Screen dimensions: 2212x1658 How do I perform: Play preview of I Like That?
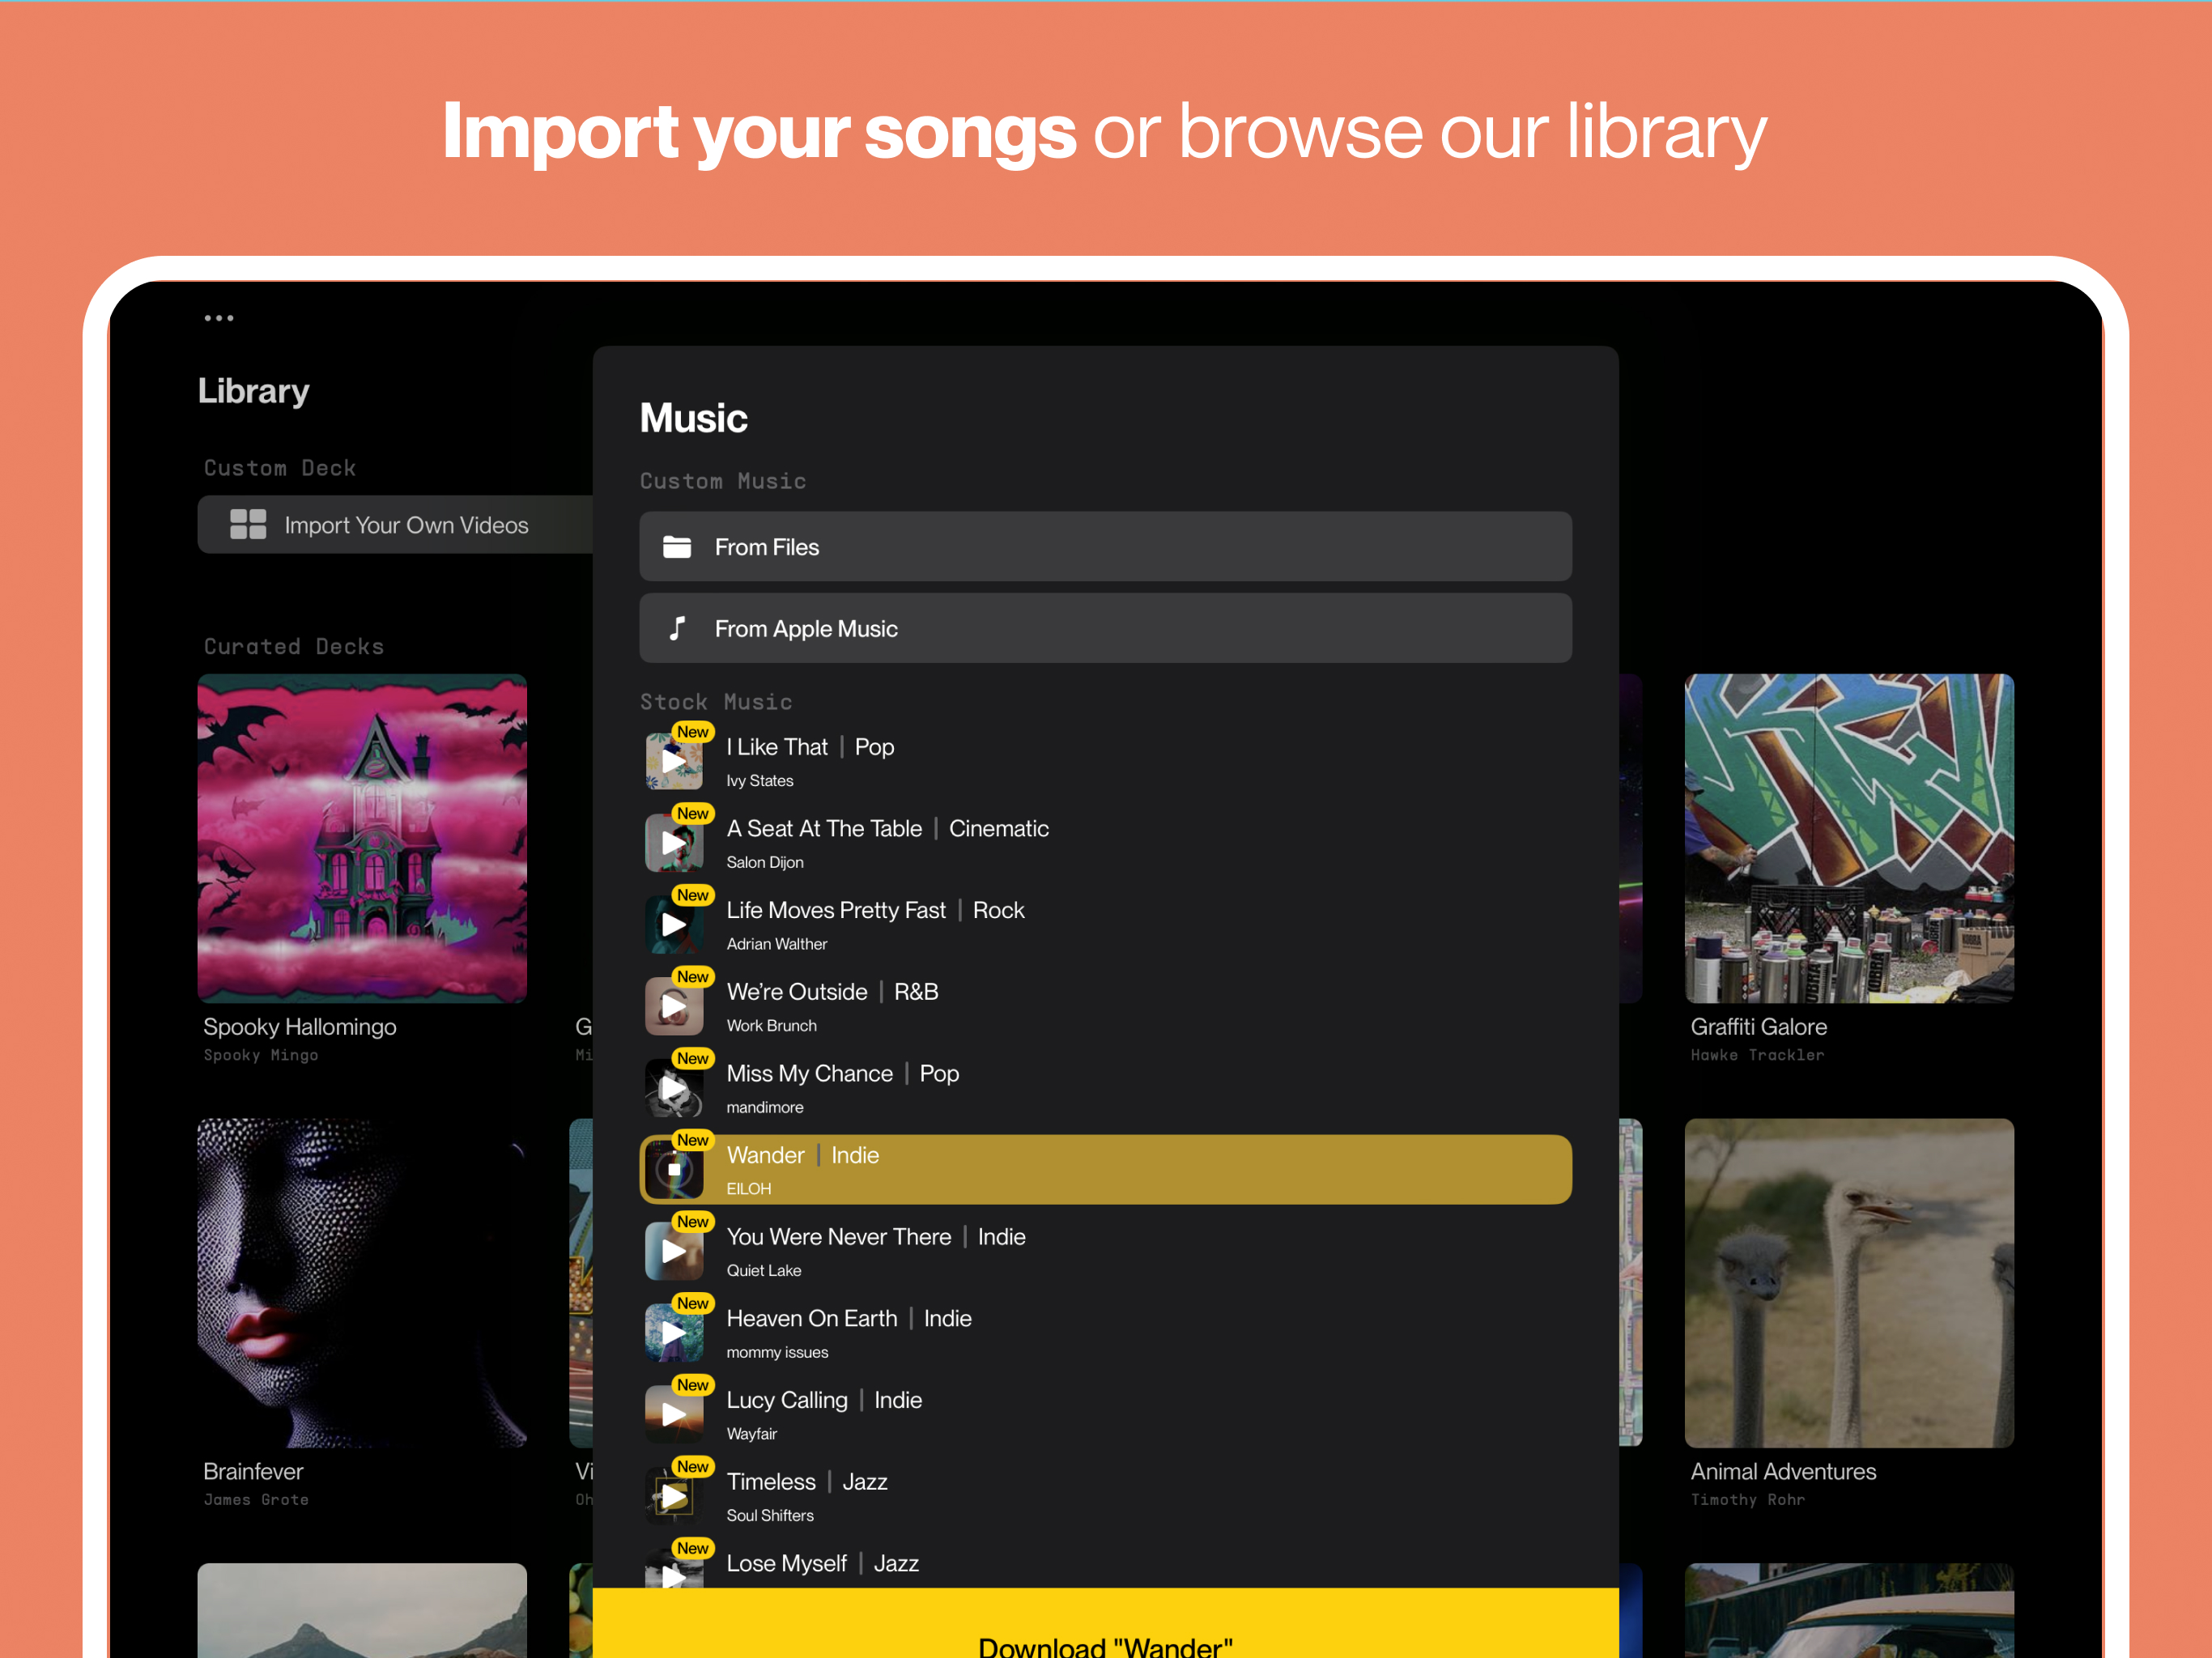click(674, 762)
